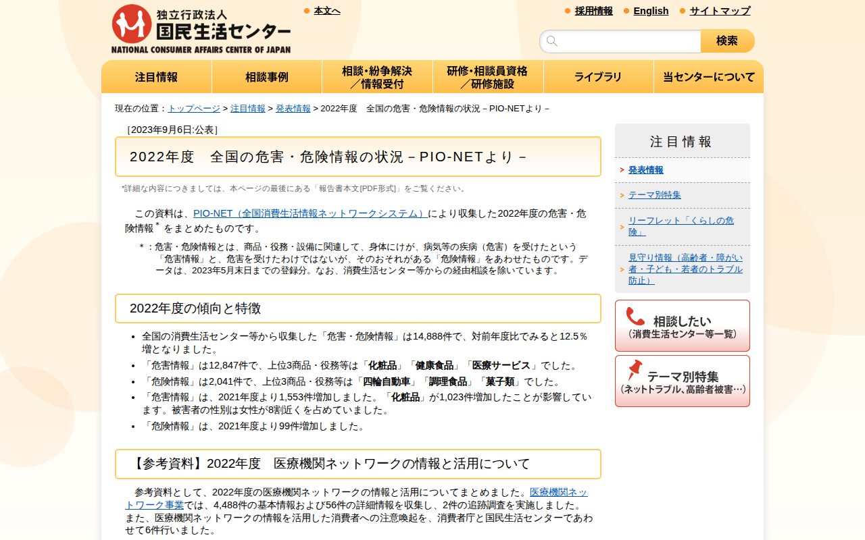Open the PIO-NET network system link
Image resolution: width=865 pixels, height=540 pixels.
click(310, 213)
